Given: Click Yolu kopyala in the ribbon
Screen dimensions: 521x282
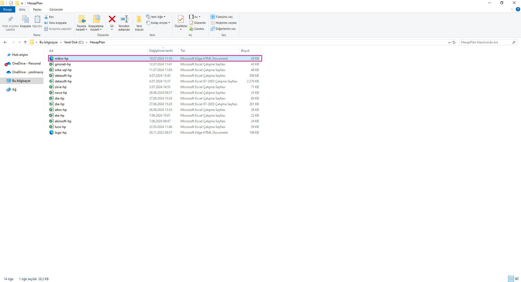Looking at the screenshot, I should pyautogui.click(x=55, y=23).
